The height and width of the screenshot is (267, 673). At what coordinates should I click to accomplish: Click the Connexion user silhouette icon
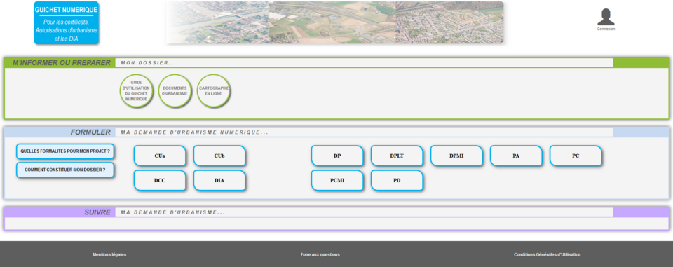[x=606, y=18]
